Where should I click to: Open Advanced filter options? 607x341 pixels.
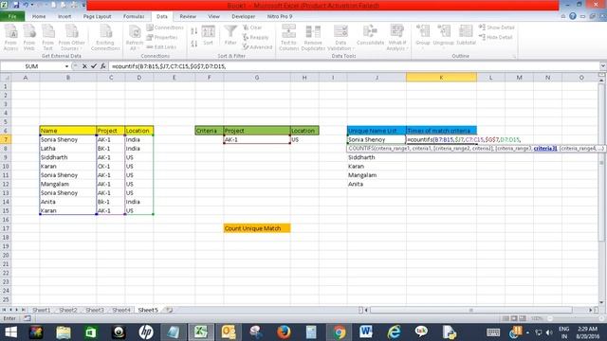[x=257, y=46]
